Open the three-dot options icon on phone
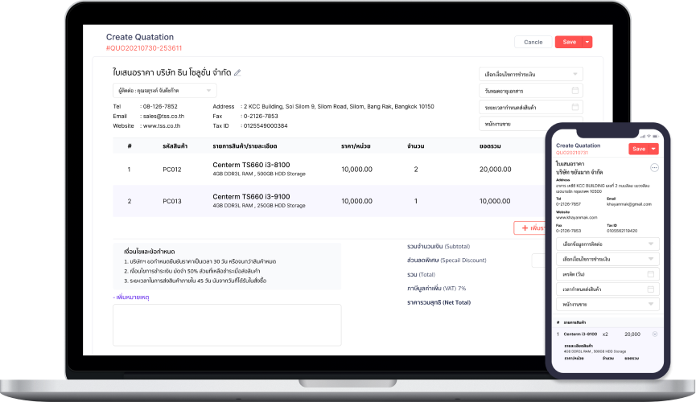696x402 pixels. 654,167
